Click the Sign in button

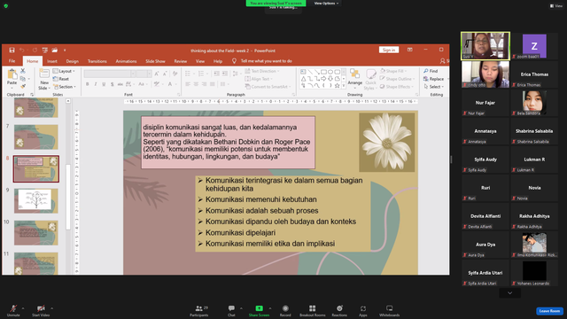389,50
